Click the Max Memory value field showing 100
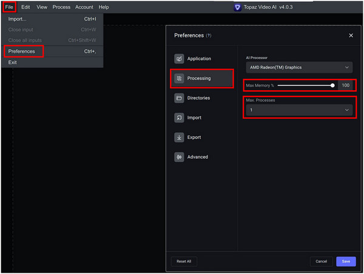This screenshot has width=364, height=274. [x=345, y=85]
